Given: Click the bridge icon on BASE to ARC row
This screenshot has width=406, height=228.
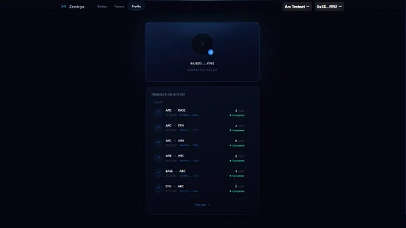Looking at the screenshot, I should pos(158,173).
